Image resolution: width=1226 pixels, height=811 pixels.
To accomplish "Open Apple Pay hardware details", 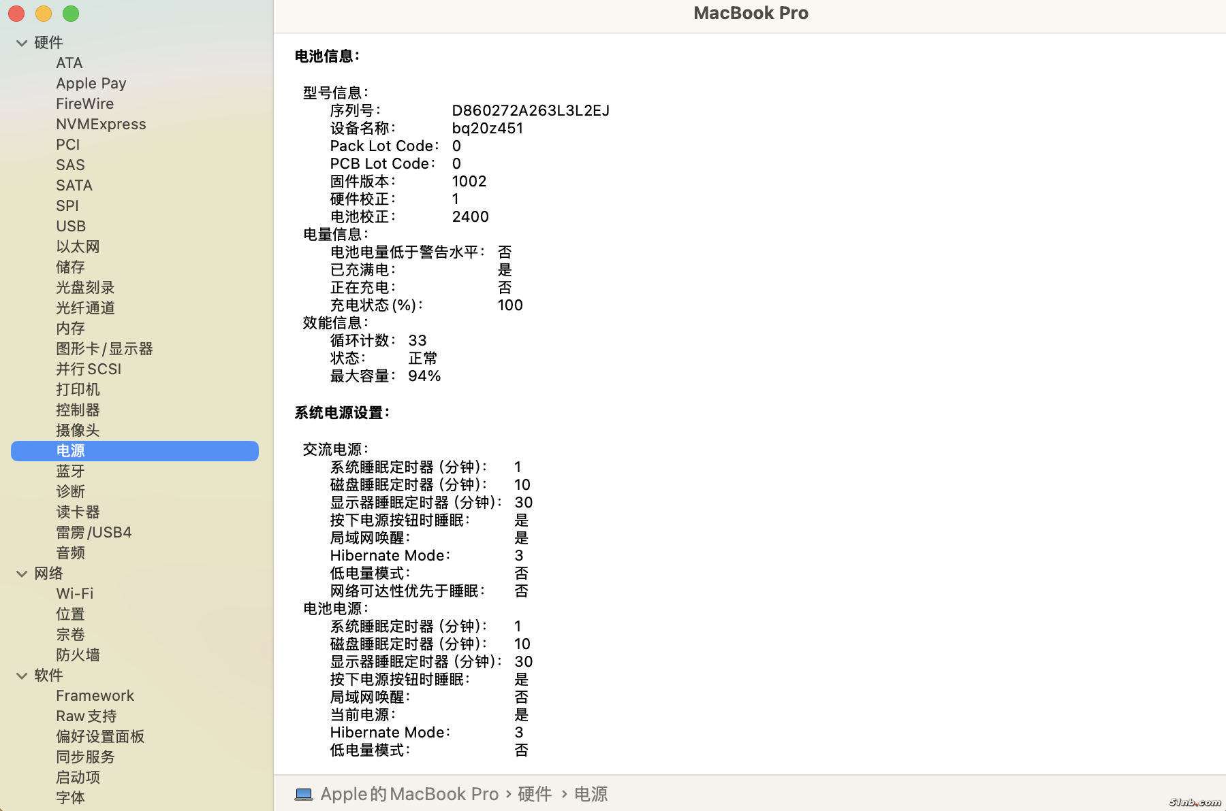I will coord(91,83).
